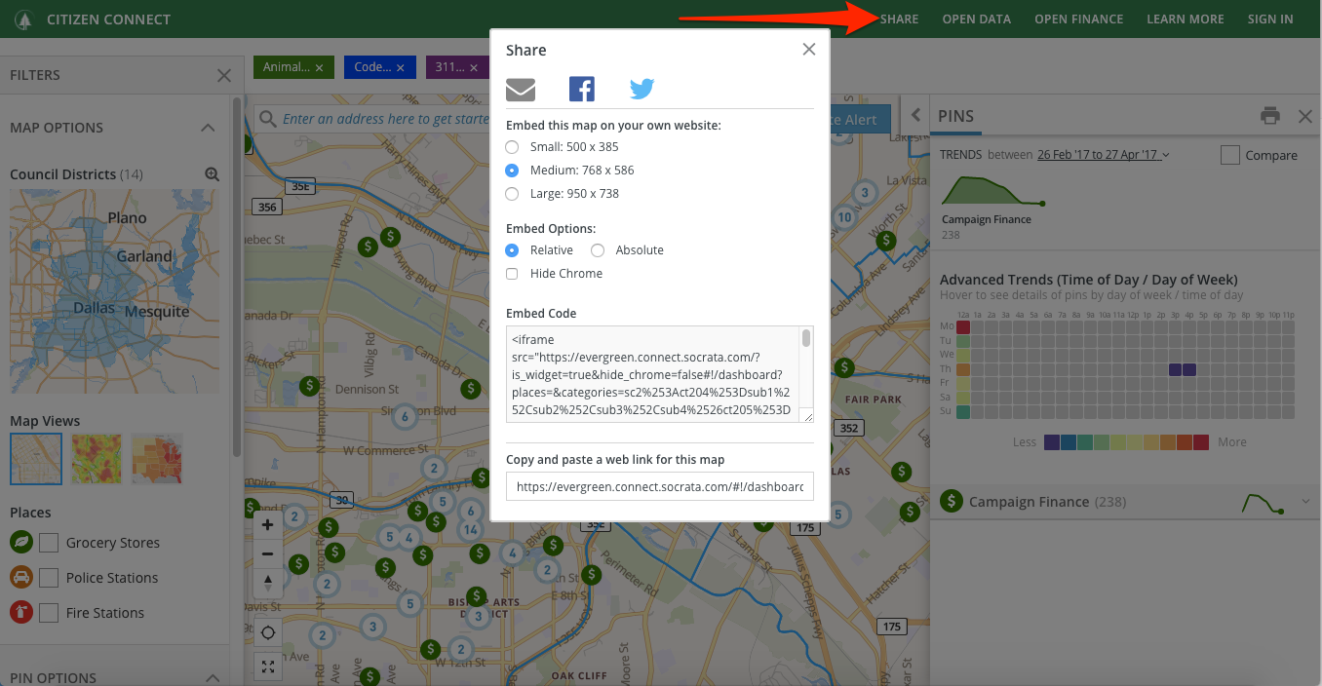
Task: Select the street Map View thumbnail
Action: click(36, 459)
